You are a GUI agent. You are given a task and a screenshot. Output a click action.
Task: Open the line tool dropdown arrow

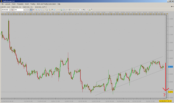[78, 10]
